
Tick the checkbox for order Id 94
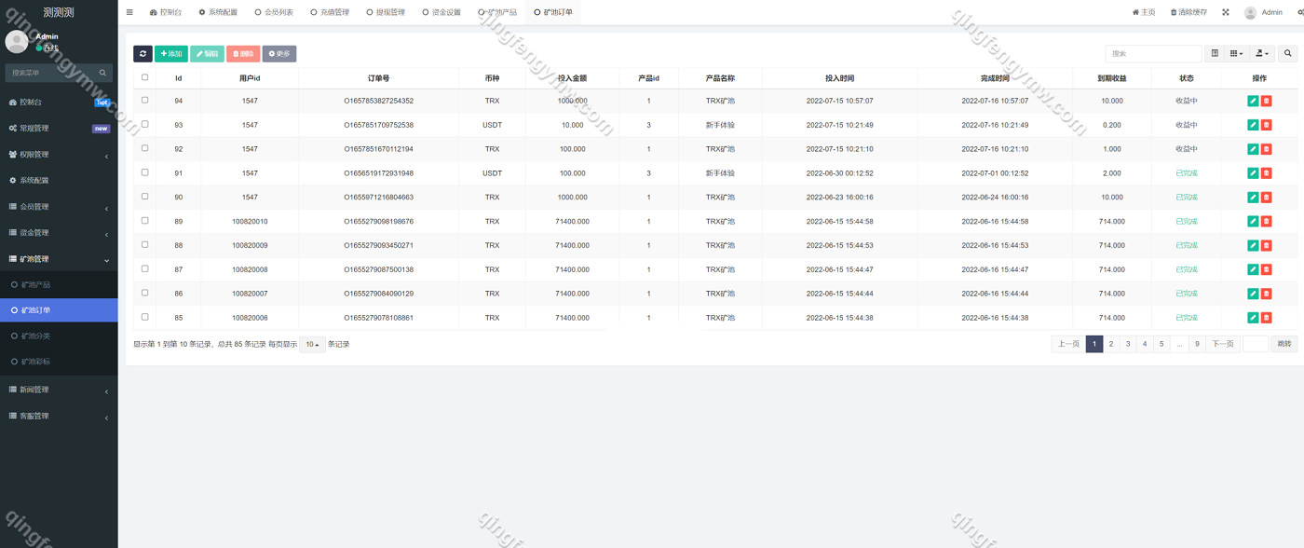144,100
